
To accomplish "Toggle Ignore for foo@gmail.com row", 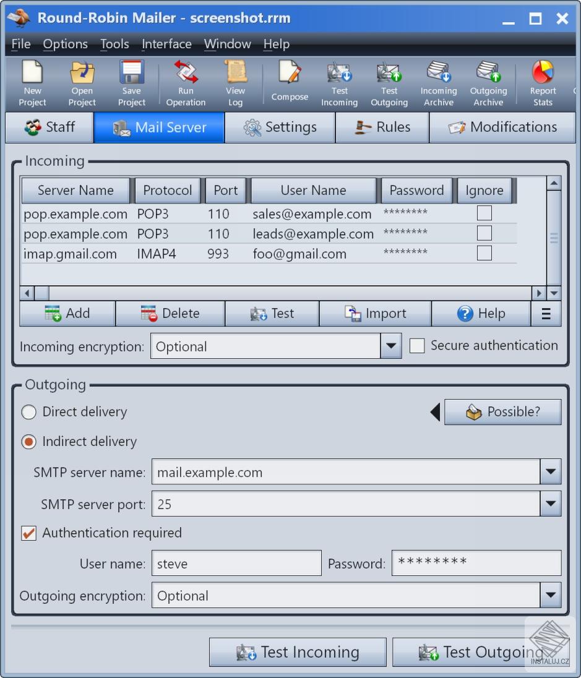I will 484,253.
